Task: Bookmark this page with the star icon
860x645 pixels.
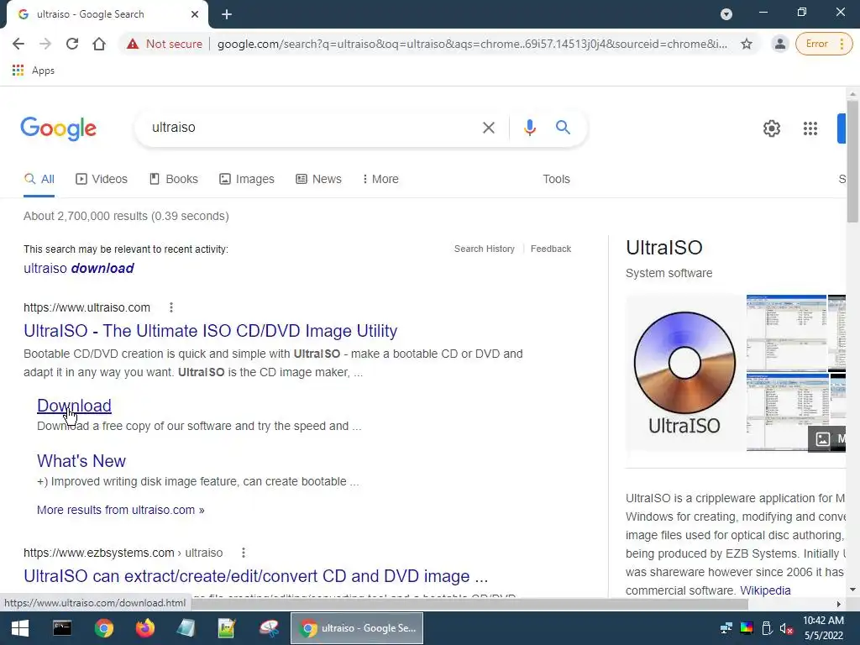Action: (x=747, y=44)
